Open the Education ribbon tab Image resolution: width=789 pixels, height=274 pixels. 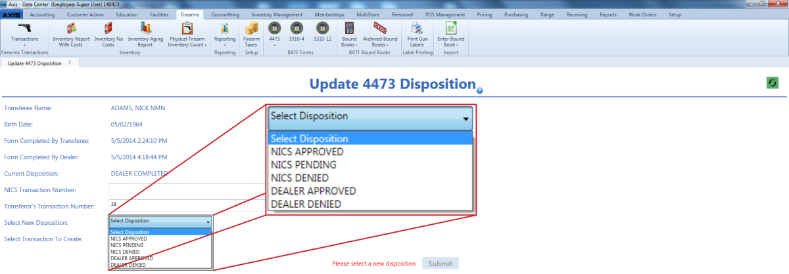pos(127,14)
